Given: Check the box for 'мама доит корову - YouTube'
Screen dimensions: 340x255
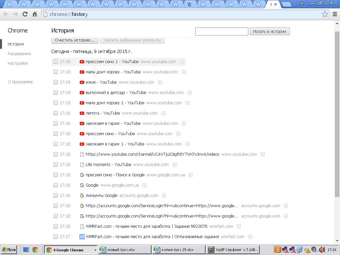Looking at the screenshot, I should click(x=55, y=72).
